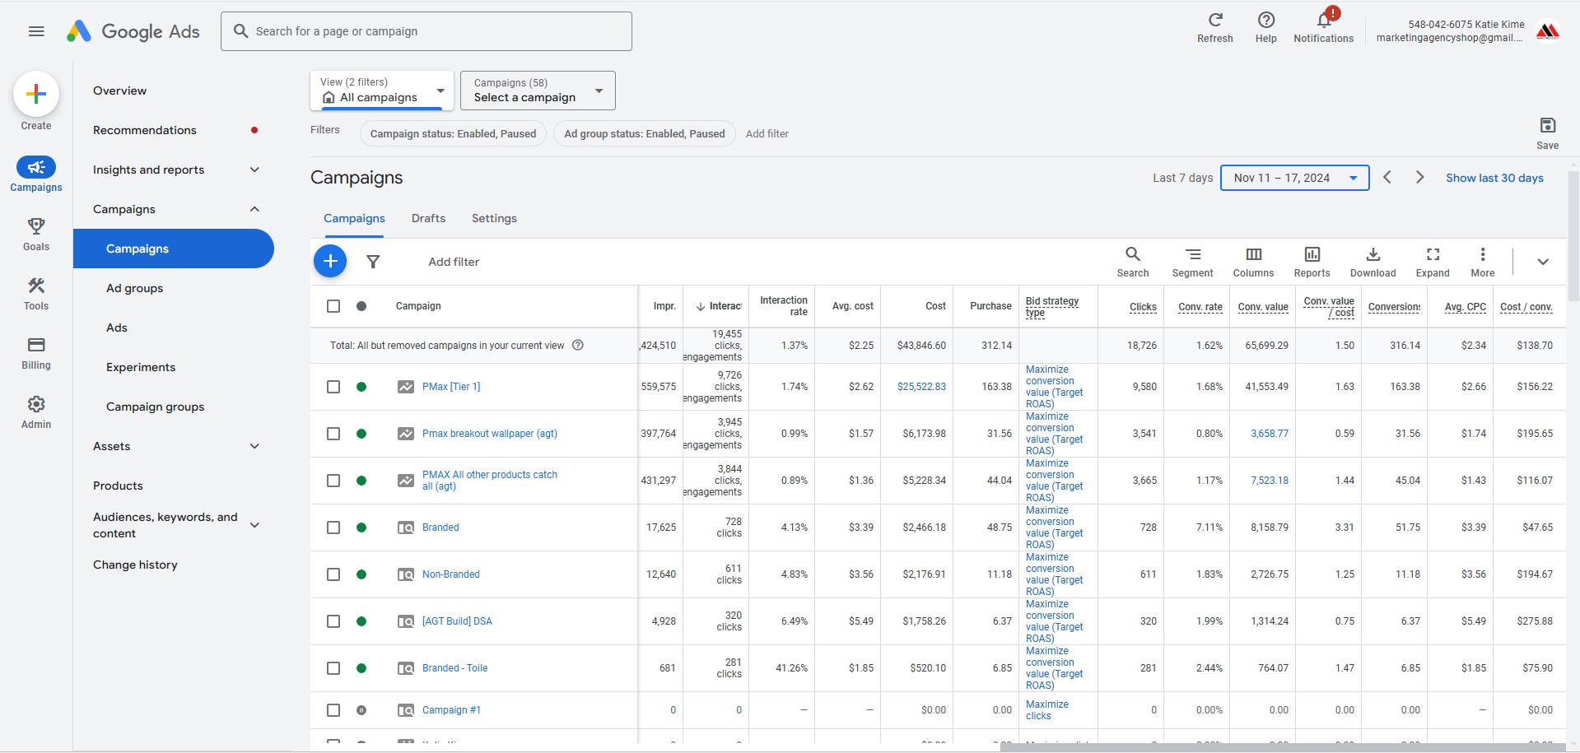Click the Refresh icon in top bar
1580x753 pixels.
point(1214,21)
